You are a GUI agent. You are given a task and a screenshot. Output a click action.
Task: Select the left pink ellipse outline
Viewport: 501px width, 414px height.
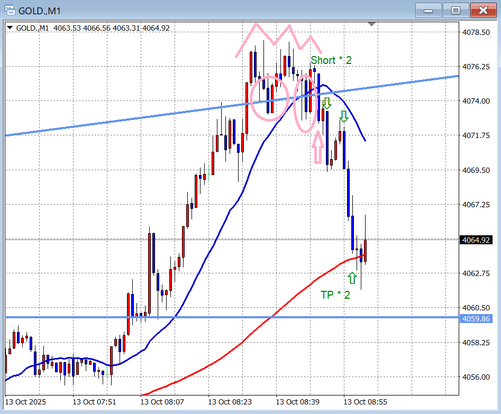pyautogui.click(x=252, y=98)
